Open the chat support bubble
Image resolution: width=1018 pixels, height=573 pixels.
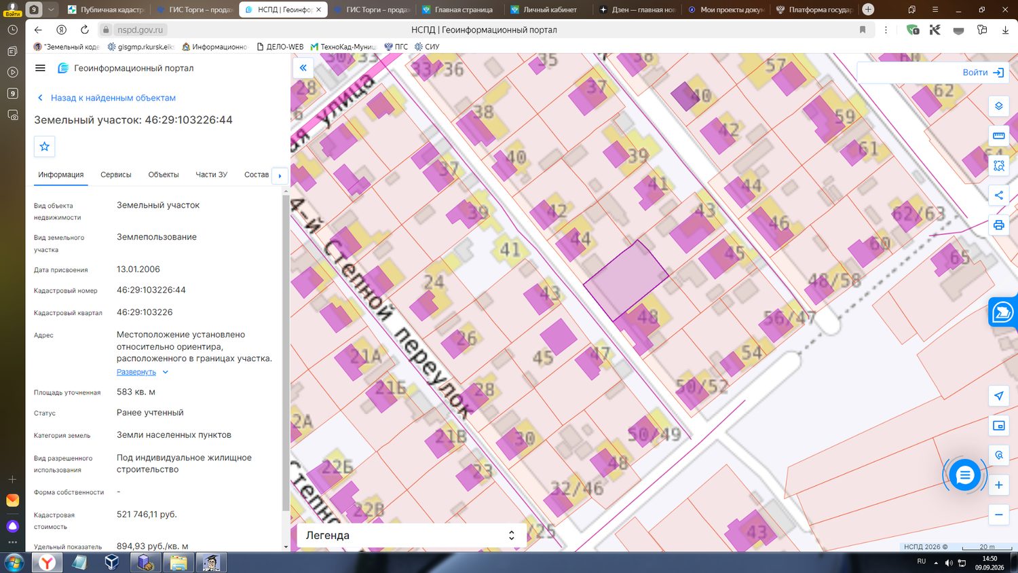(964, 475)
